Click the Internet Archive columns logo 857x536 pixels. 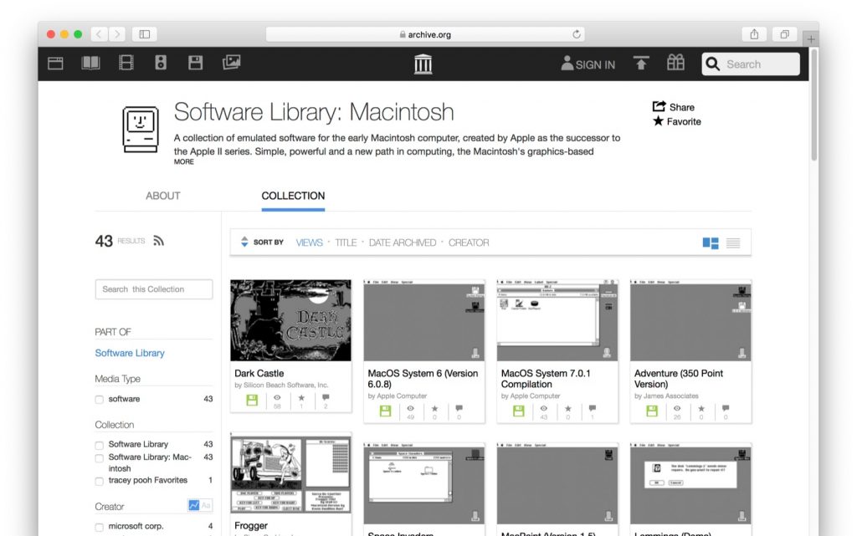pos(423,63)
